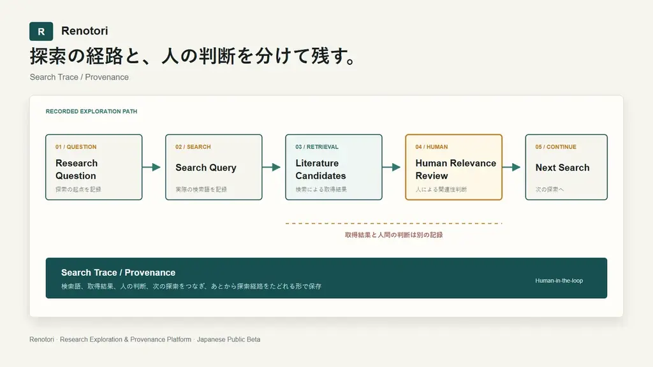Select the Next Search card
Image resolution: width=653 pixels, height=367 pixels.
click(x=566, y=167)
